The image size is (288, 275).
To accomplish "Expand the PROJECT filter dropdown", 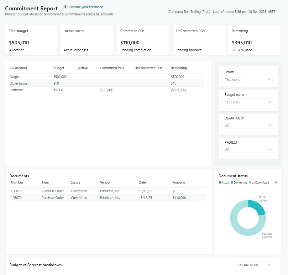I will [x=248, y=150].
